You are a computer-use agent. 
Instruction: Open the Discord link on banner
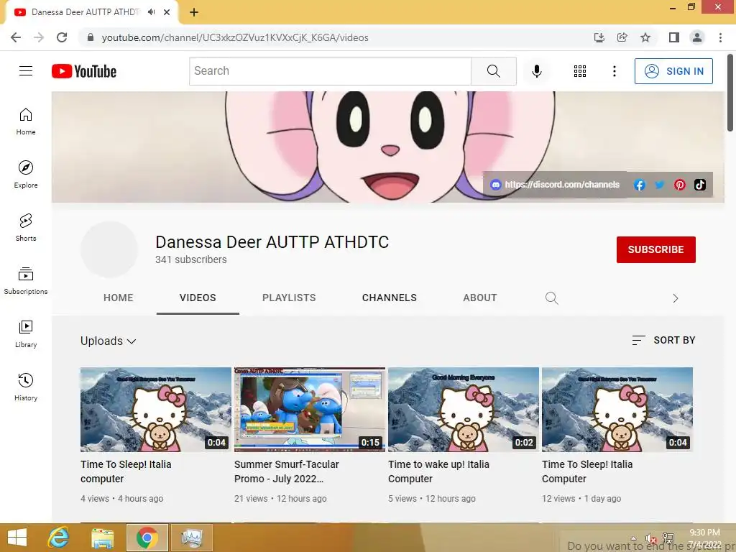click(555, 185)
